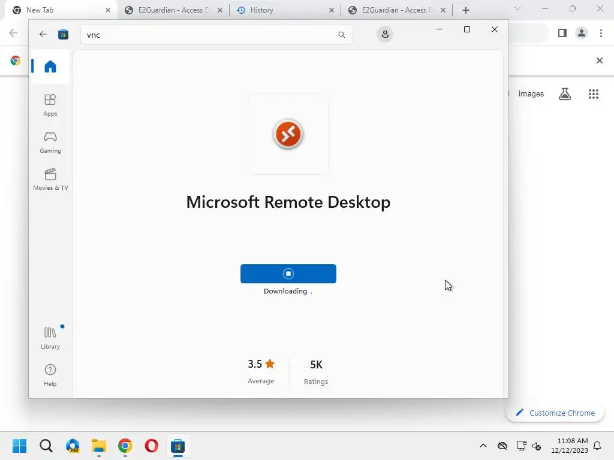Expand hidden system tray icons chevron
The height and width of the screenshot is (460, 614).
pos(483,446)
